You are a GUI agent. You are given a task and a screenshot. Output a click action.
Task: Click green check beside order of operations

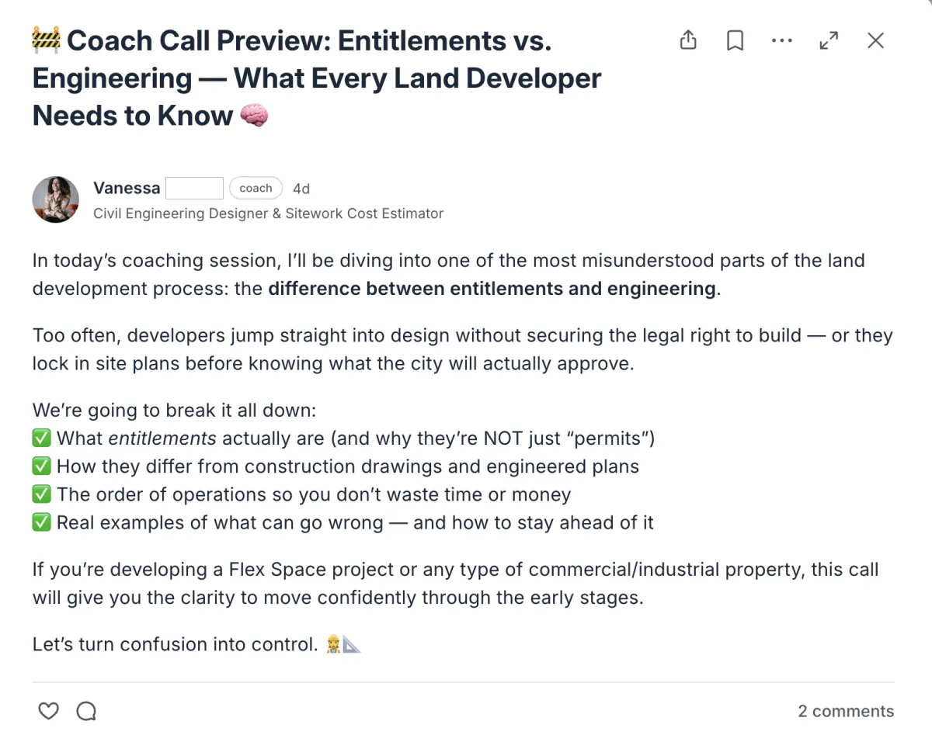pyautogui.click(x=42, y=494)
